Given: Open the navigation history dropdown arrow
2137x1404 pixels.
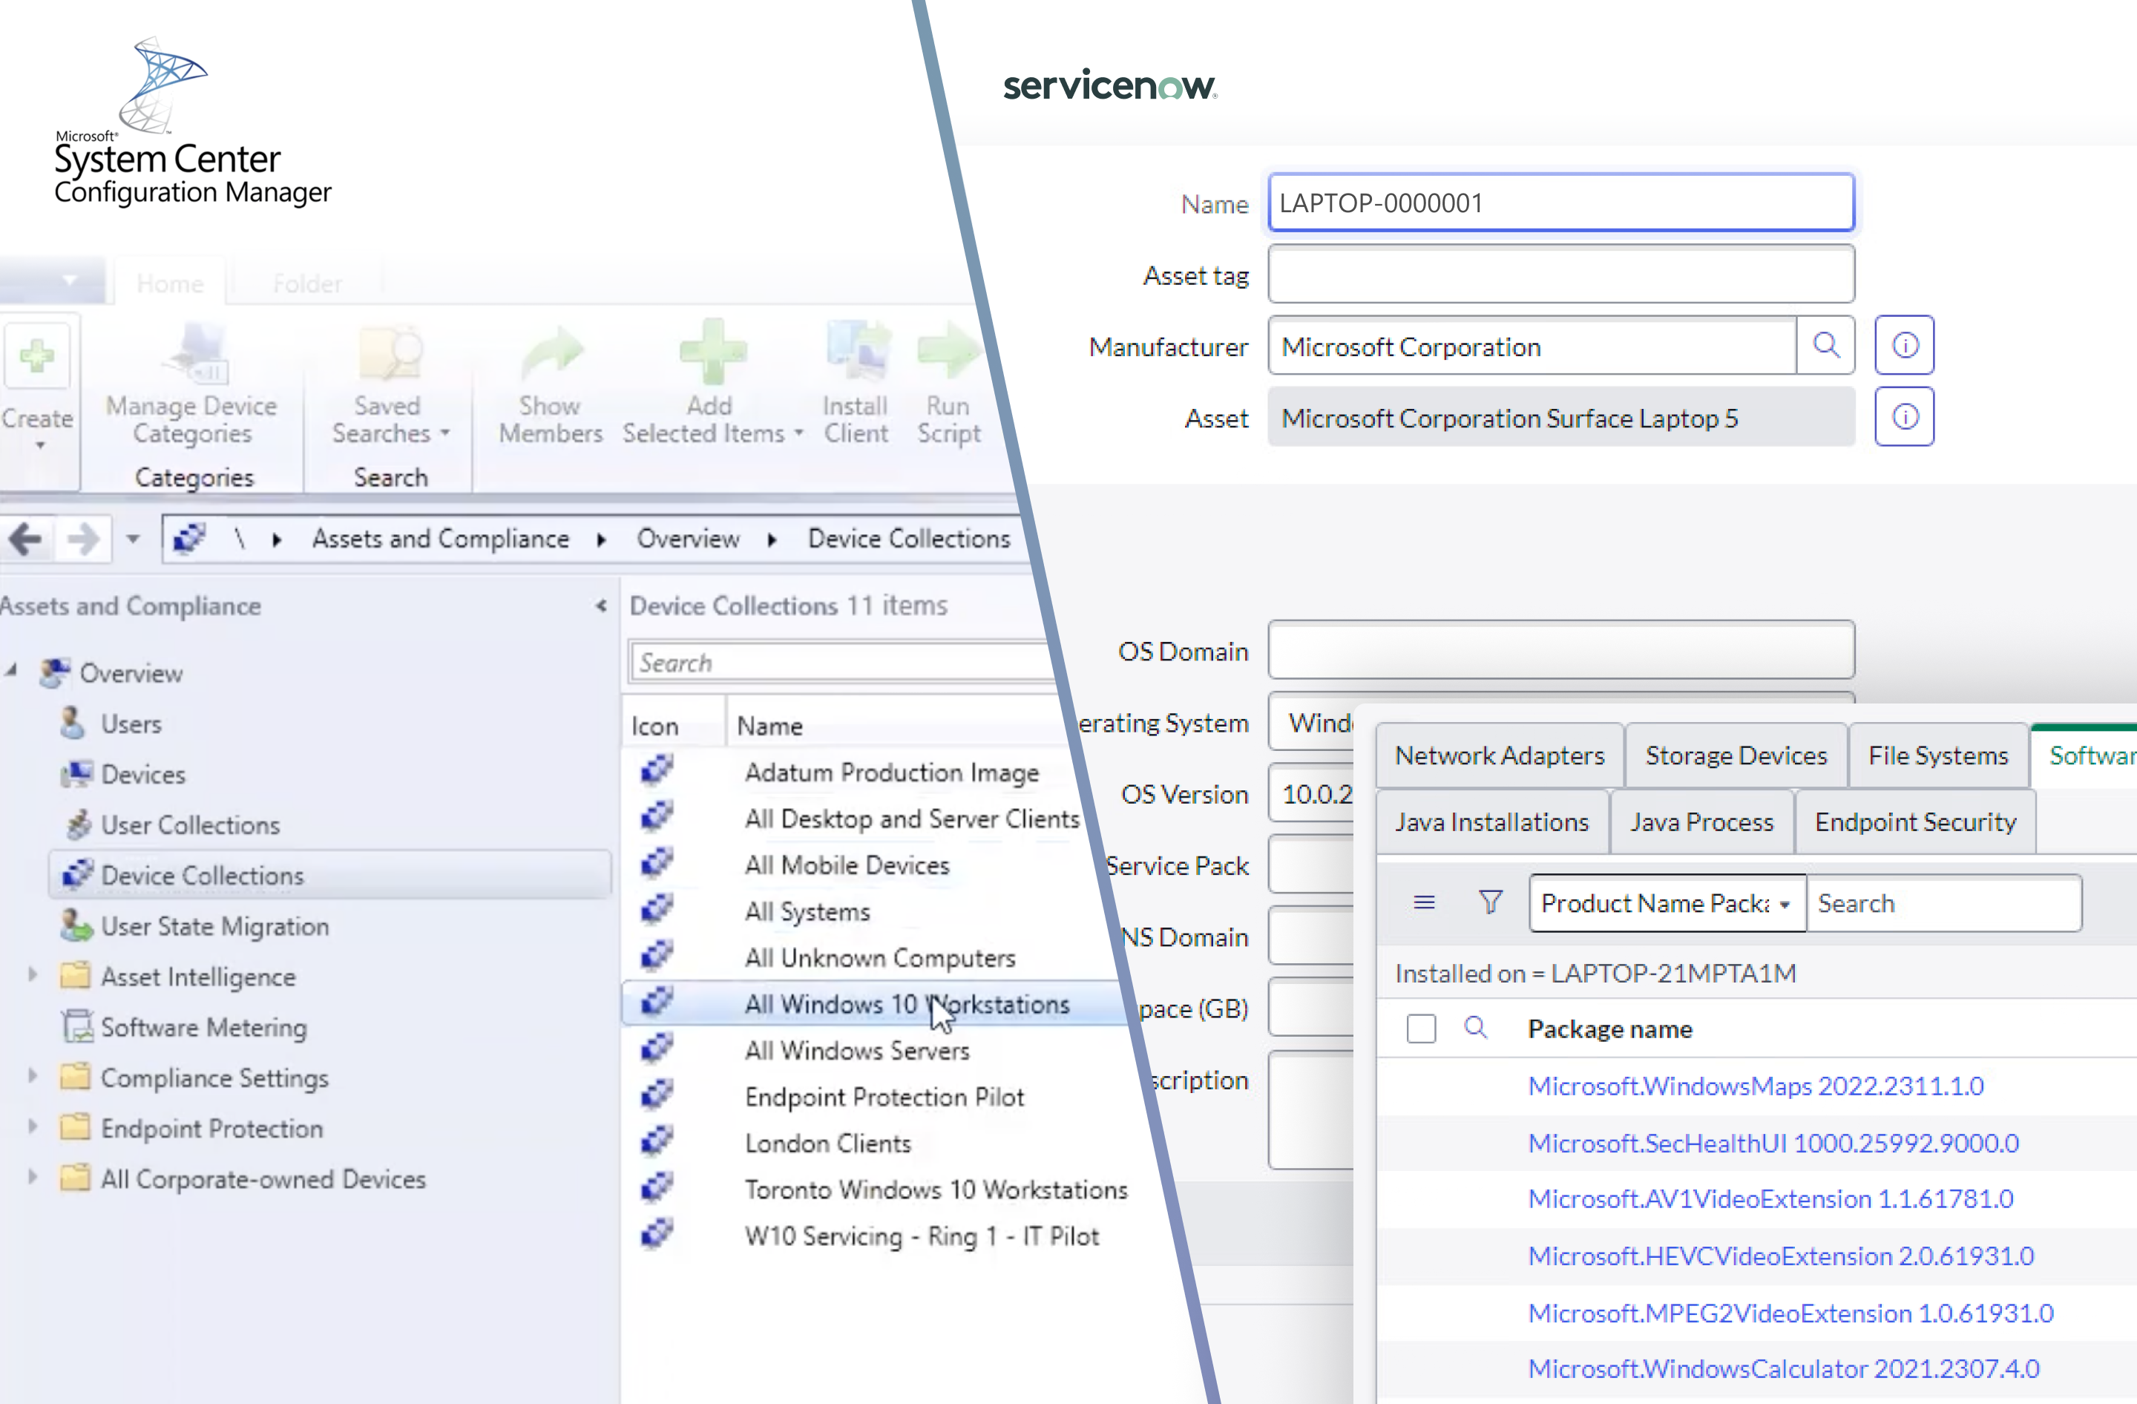Looking at the screenshot, I should (133, 539).
